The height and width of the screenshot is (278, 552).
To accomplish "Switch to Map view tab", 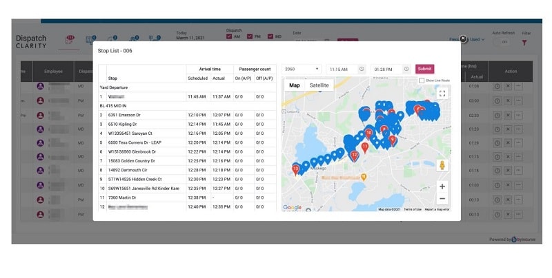I will 295,85.
